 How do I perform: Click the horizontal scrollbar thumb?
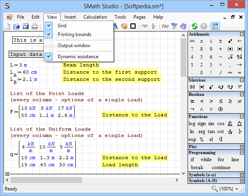click(x=46, y=180)
